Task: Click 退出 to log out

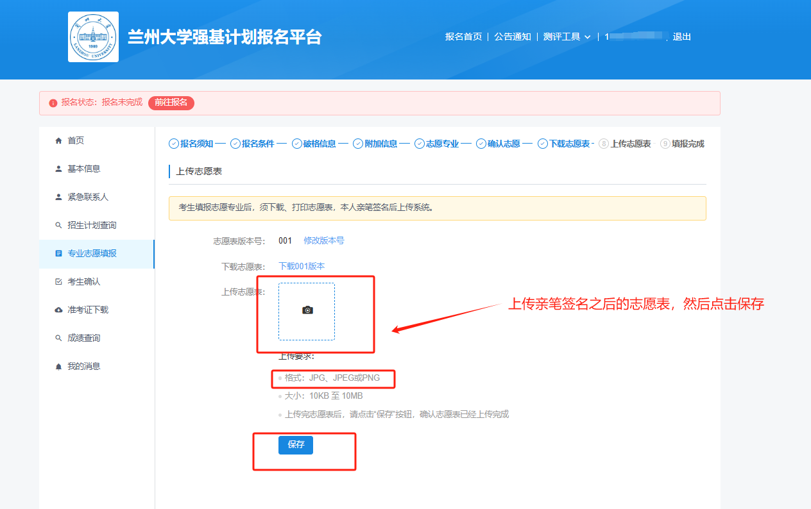Action: 681,37
